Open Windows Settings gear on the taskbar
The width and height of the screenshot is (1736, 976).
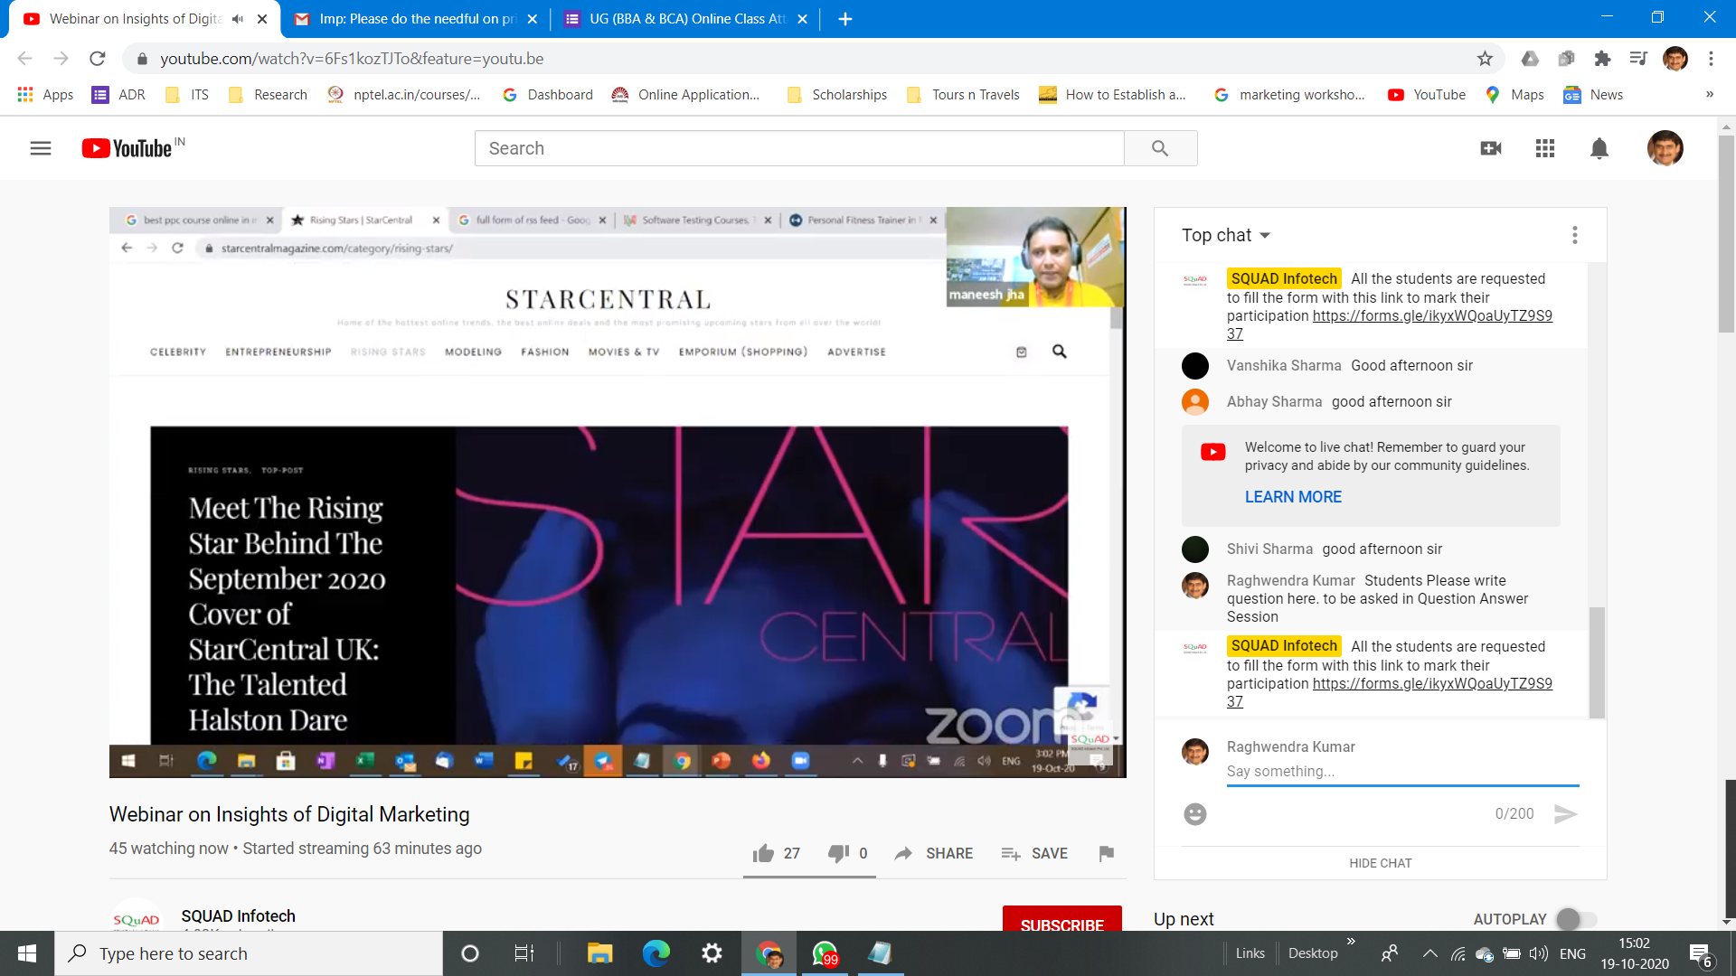712,953
